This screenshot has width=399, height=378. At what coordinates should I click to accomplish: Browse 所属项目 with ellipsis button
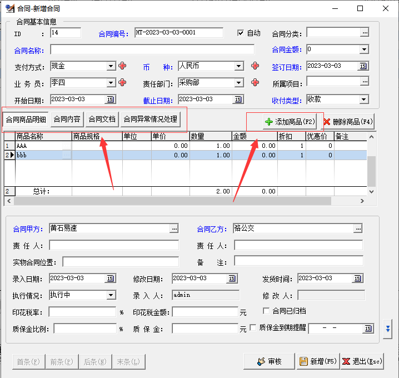click(365, 82)
